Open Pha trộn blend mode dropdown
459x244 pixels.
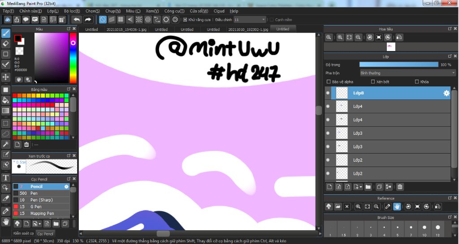tap(408, 73)
